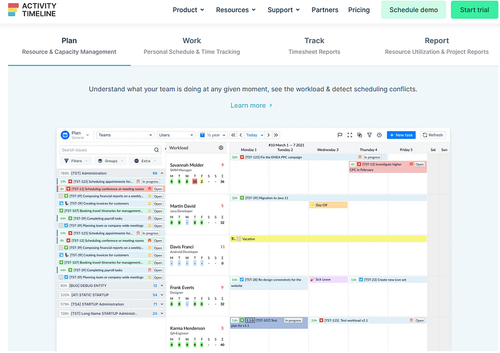Expand the [BUG] DEBUG ENTITY group
Viewport: 500px width, 353px height.
click(162, 286)
